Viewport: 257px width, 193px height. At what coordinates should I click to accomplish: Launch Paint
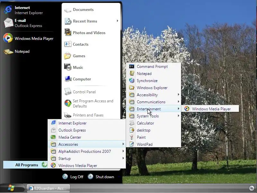coord(154,137)
